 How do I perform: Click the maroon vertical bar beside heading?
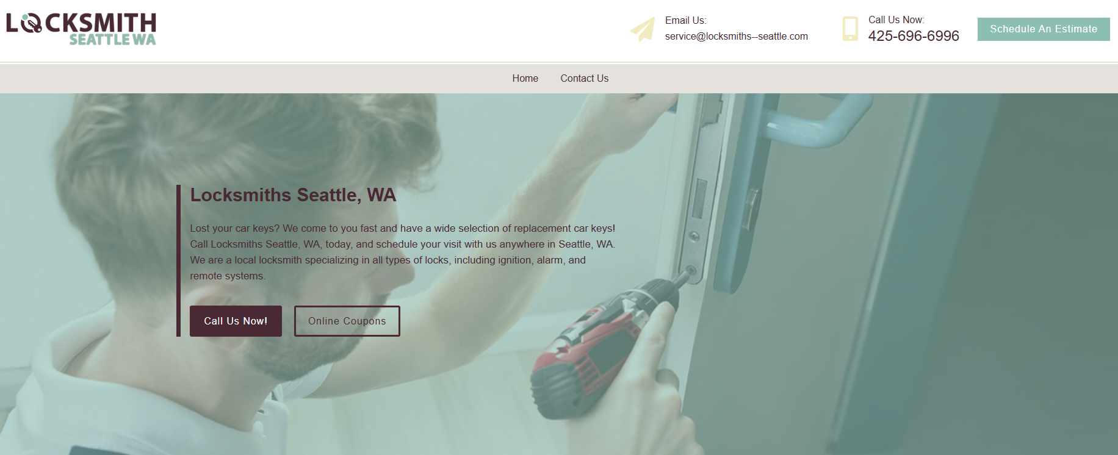[178, 260]
